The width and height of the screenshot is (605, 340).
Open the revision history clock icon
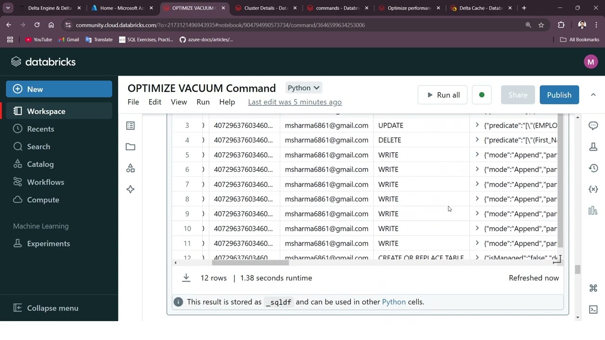point(593,168)
